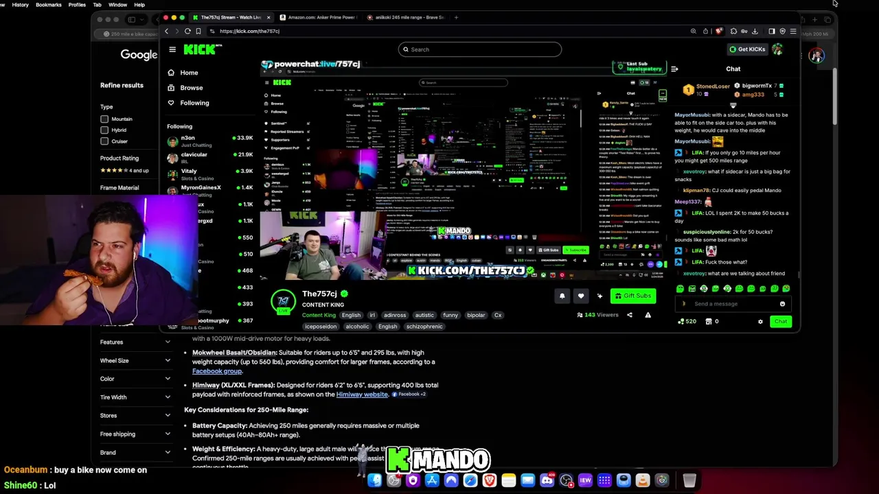Open Discord from the Dock
Screen dimensions: 879x494
point(547,480)
